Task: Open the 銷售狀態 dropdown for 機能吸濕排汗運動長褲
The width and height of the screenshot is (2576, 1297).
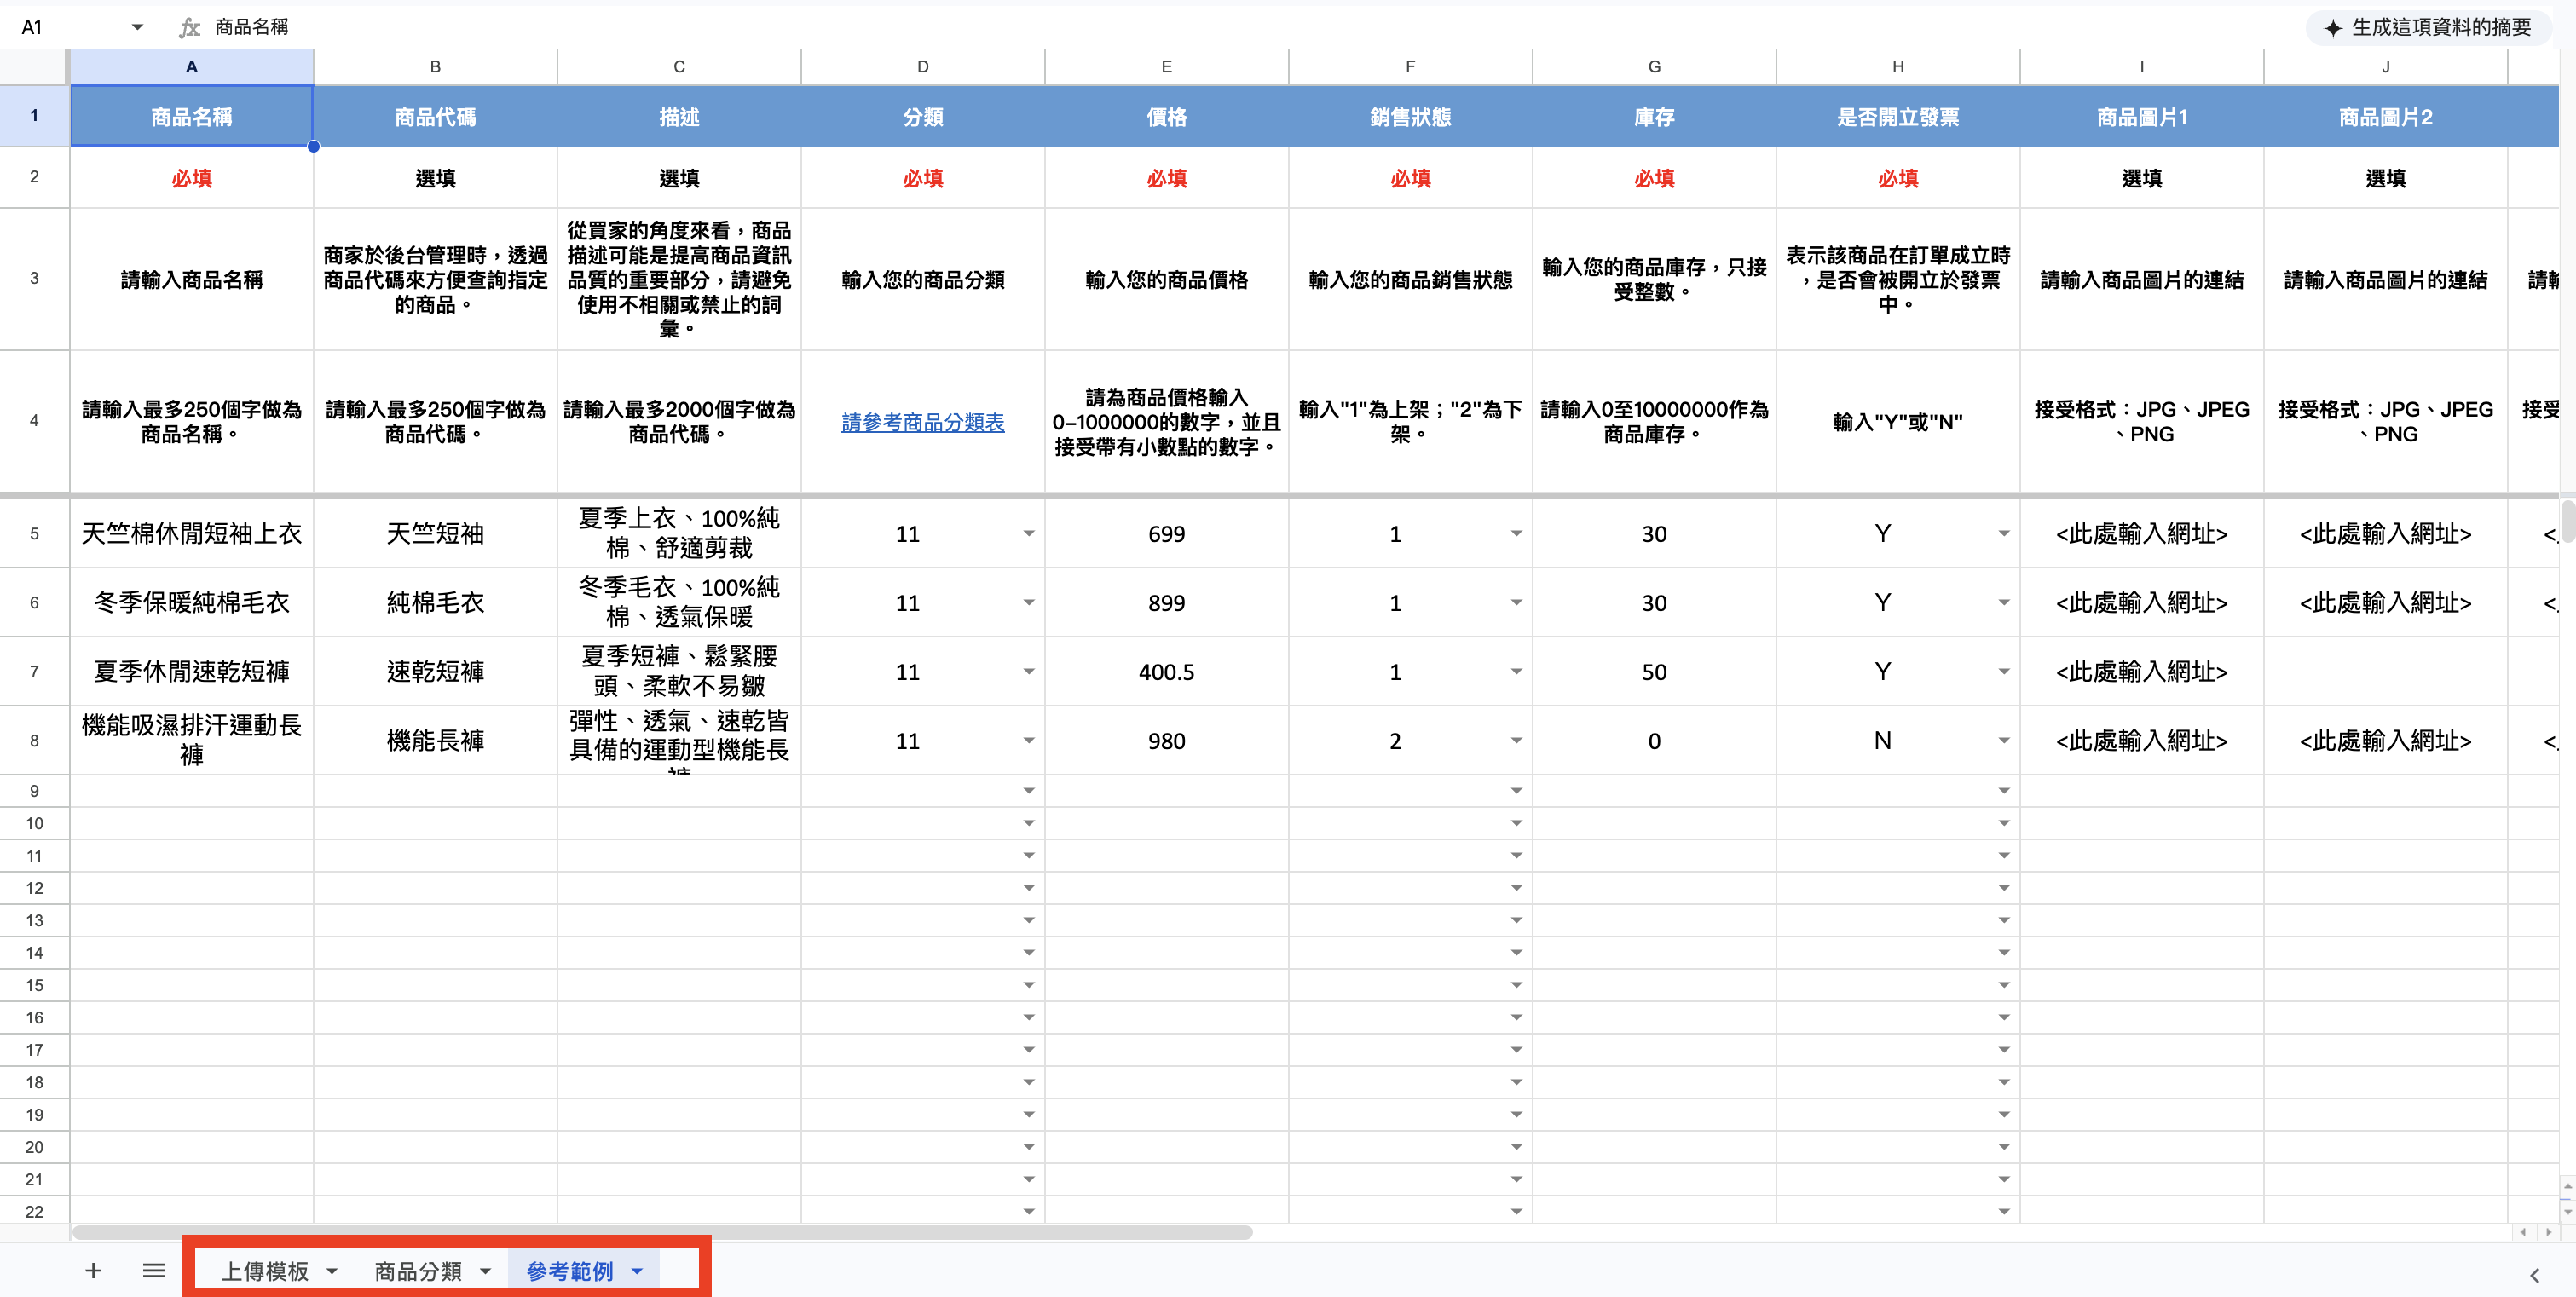Action: (x=1516, y=741)
